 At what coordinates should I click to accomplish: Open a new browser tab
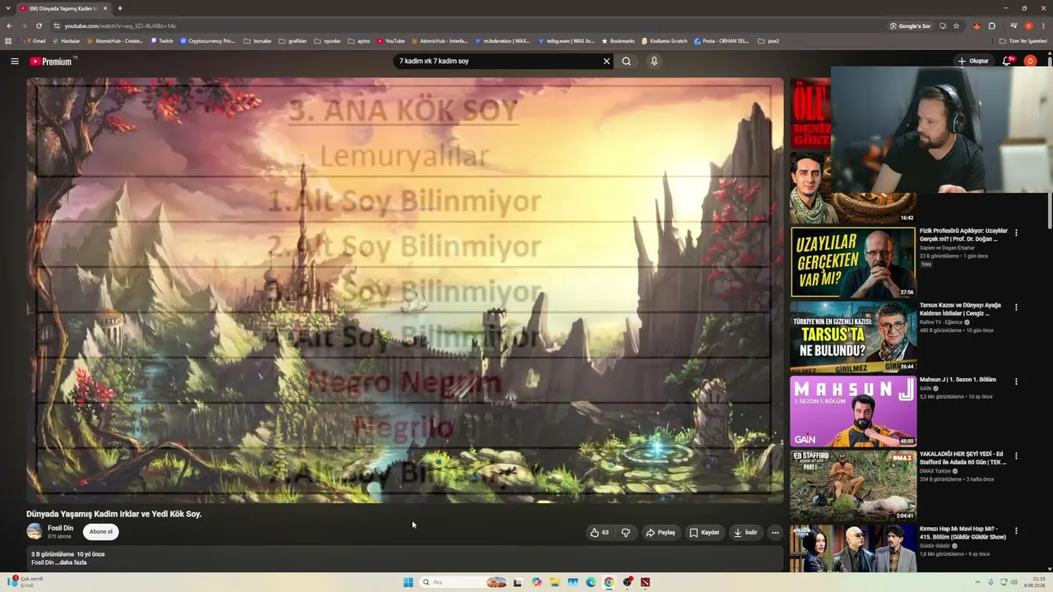tap(119, 8)
